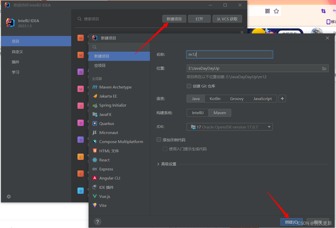336x228 pixels.
Task: Select the HTML 文件 generator icon
Action: 95,151
